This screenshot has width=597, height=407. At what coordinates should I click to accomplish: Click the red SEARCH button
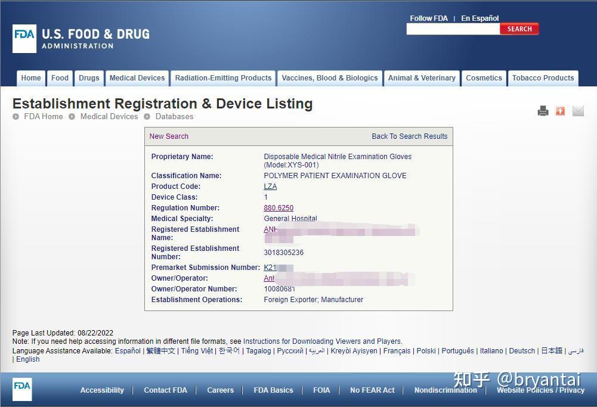click(519, 29)
